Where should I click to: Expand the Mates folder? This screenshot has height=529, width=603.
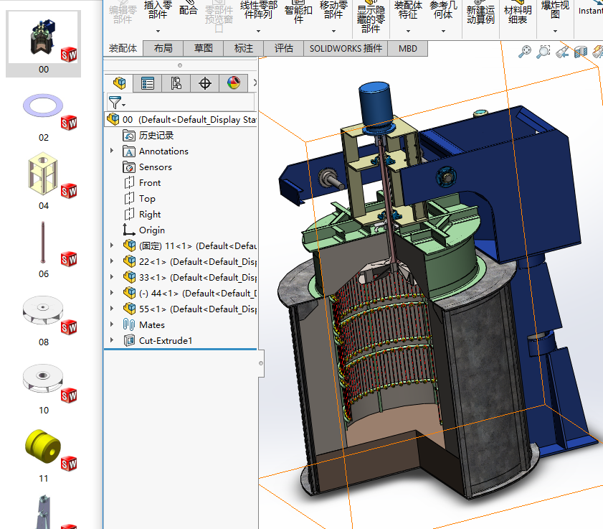point(112,325)
